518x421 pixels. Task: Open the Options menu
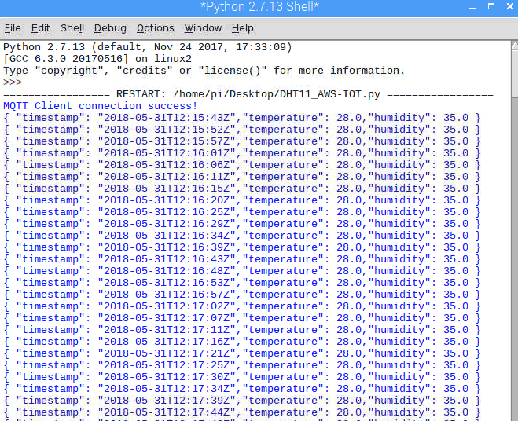click(156, 28)
